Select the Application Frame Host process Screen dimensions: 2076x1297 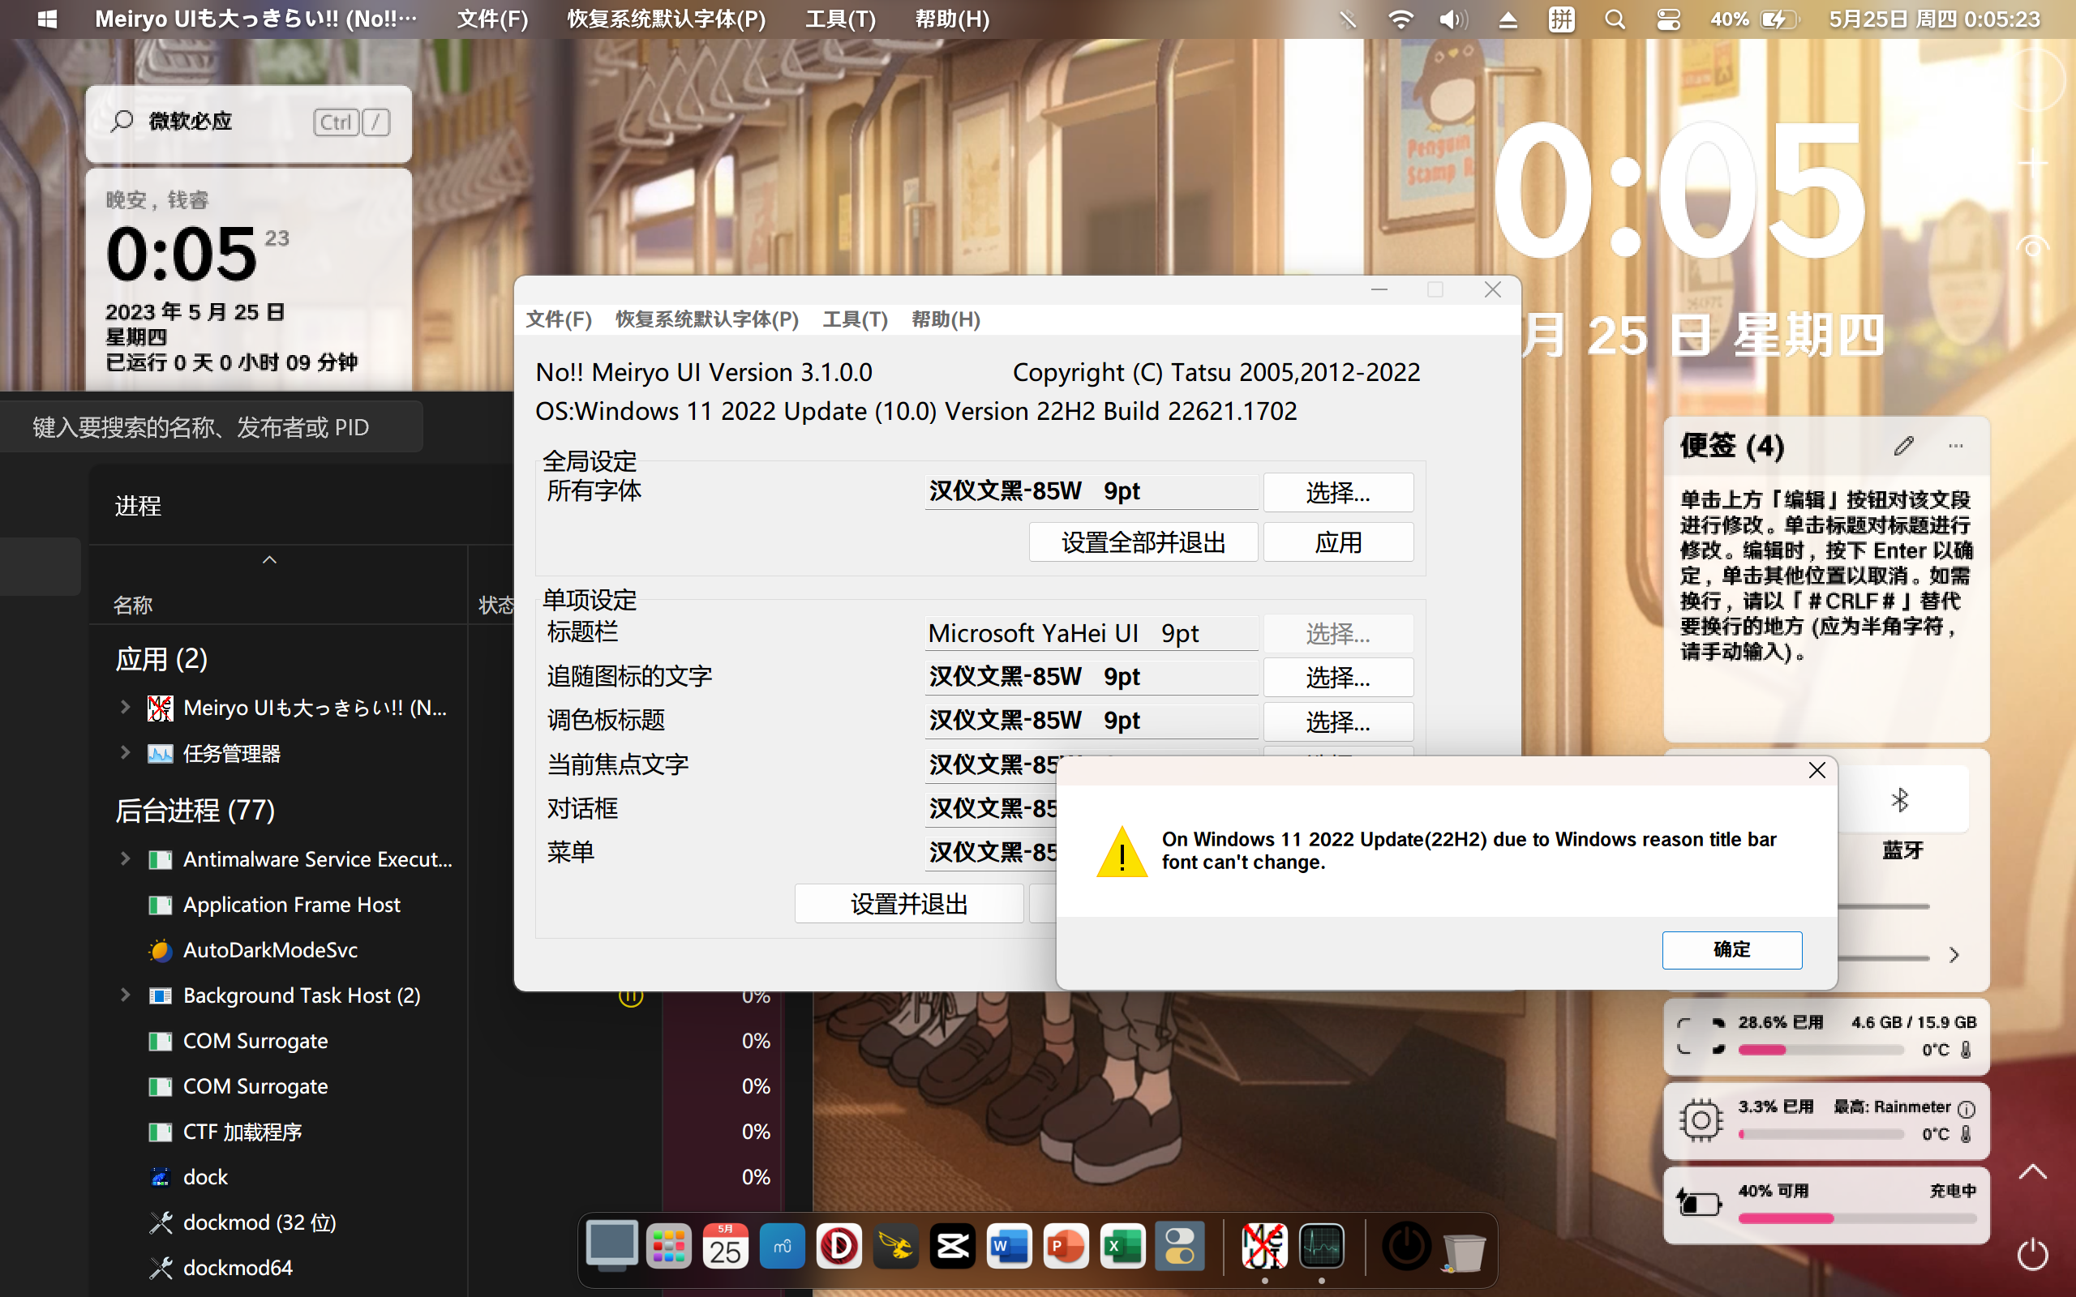click(x=279, y=904)
